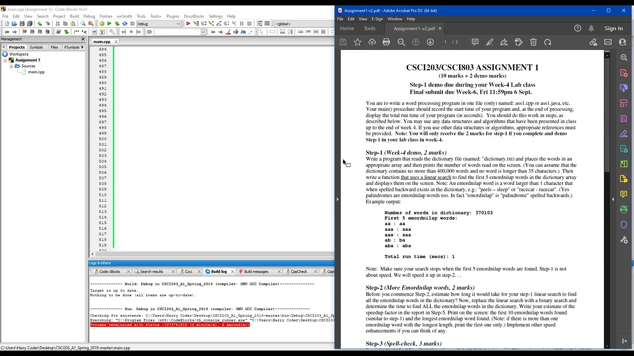Click the Acrobat star bookmark icon
The width and height of the screenshot is (634, 356).
pyautogui.click(x=358, y=43)
